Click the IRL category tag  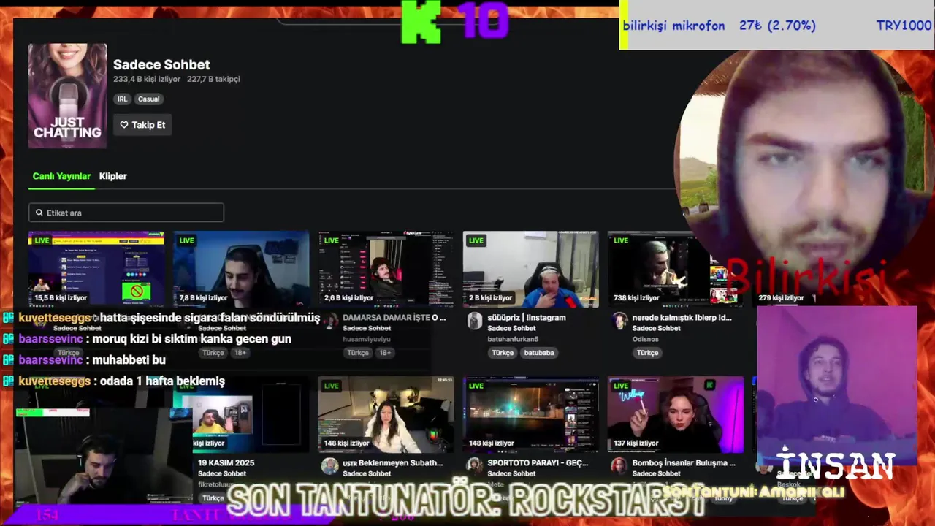[x=122, y=99]
